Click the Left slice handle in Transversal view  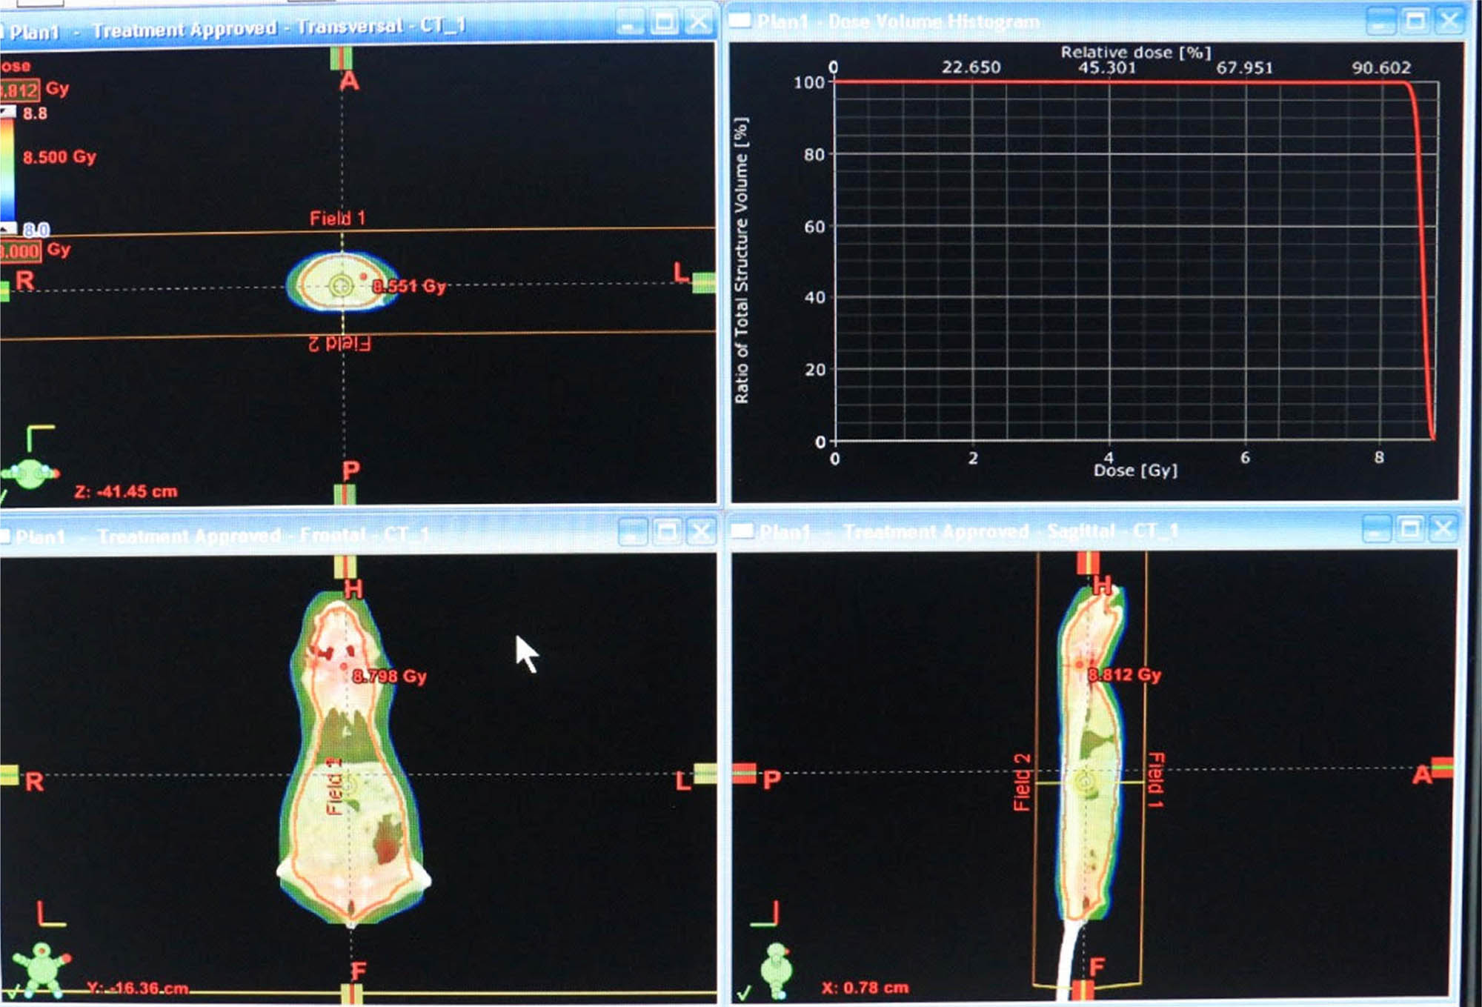pos(703,282)
